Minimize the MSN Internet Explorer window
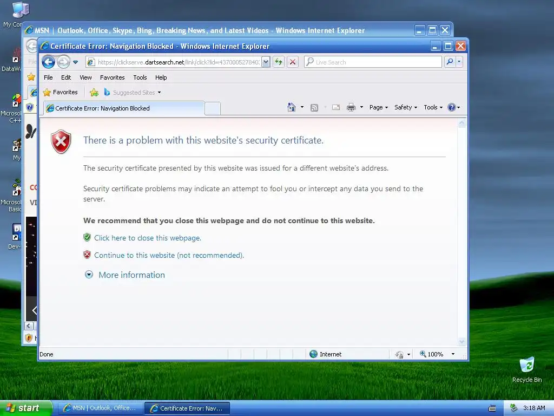The height and width of the screenshot is (416, 554). [419, 30]
